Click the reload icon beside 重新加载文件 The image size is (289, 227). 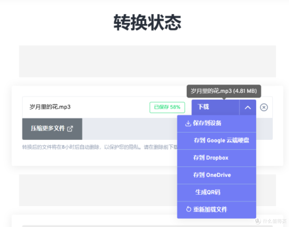coord(188,209)
